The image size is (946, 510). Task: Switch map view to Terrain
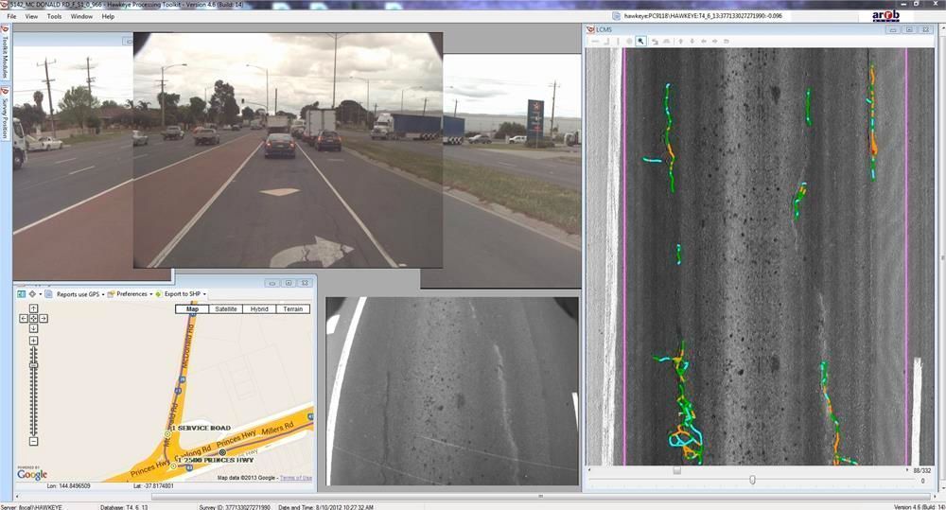coord(292,309)
